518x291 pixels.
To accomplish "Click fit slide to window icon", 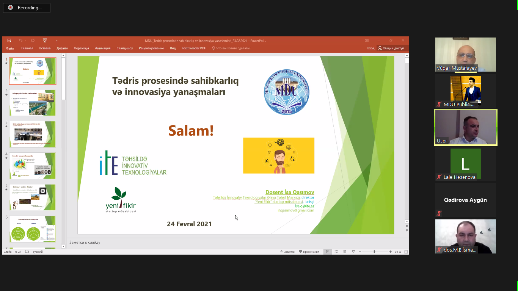I will [x=406, y=252].
